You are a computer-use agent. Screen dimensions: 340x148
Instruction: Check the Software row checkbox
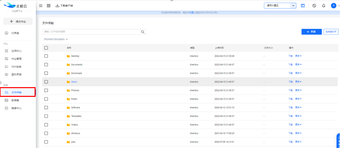point(46,108)
